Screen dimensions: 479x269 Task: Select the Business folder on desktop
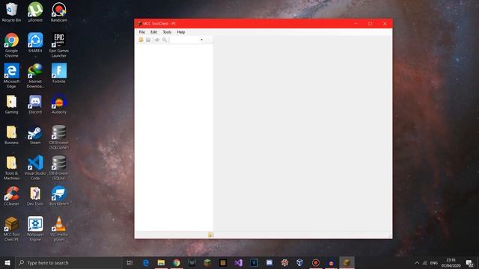(x=11, y=134)
